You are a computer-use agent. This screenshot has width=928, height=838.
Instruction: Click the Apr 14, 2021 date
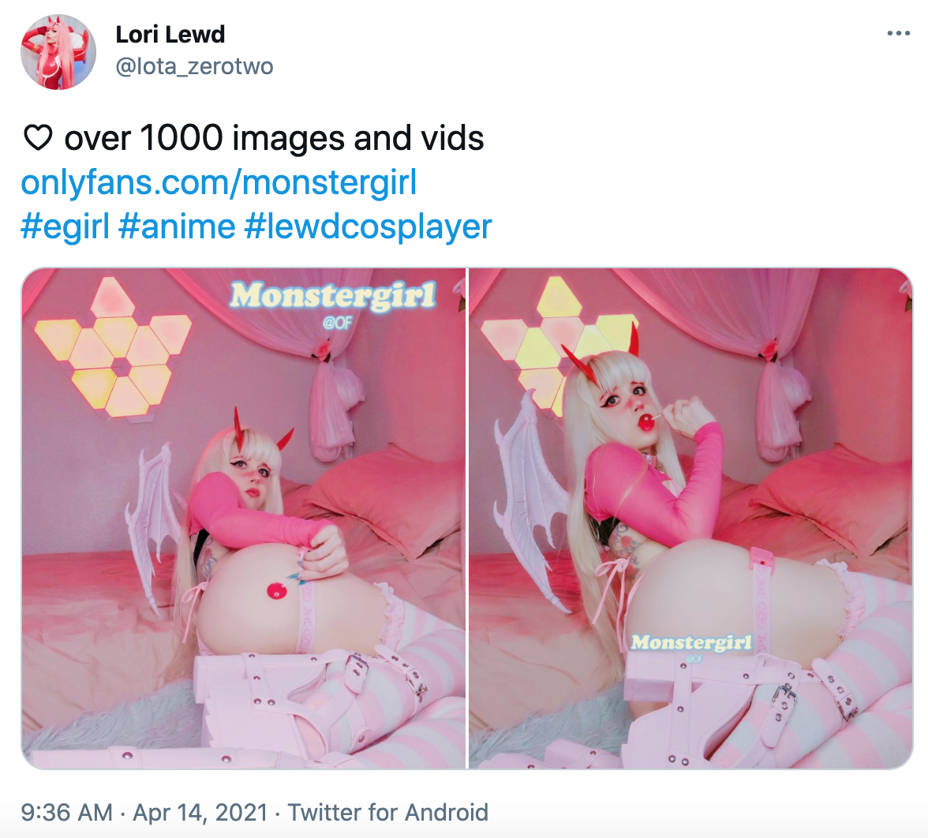click(200, 812)
